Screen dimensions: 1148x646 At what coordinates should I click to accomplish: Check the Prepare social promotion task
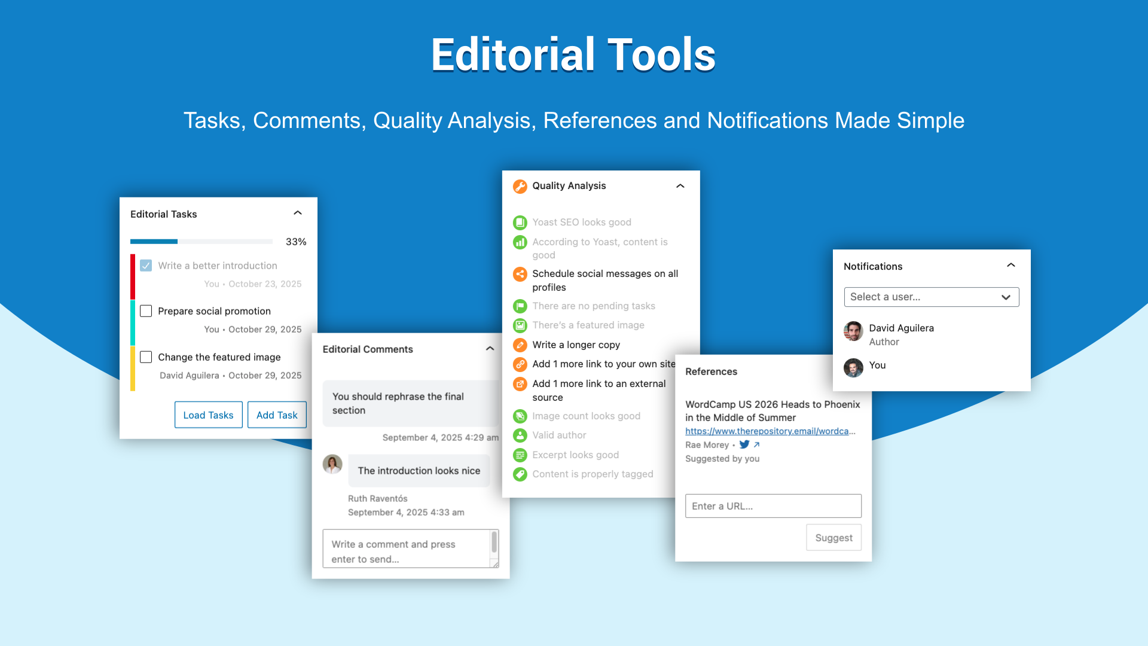146,311
